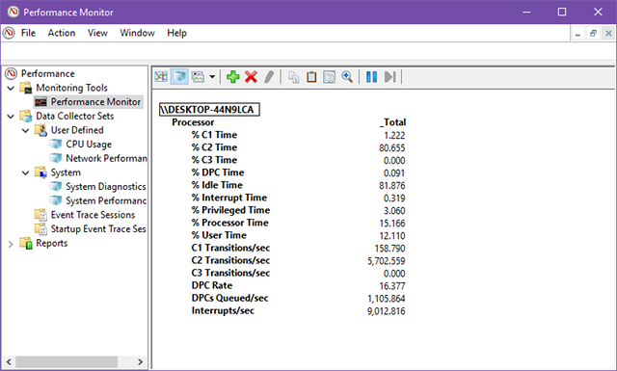
Task: Click the _Total column header
Action: pos(392,122)
